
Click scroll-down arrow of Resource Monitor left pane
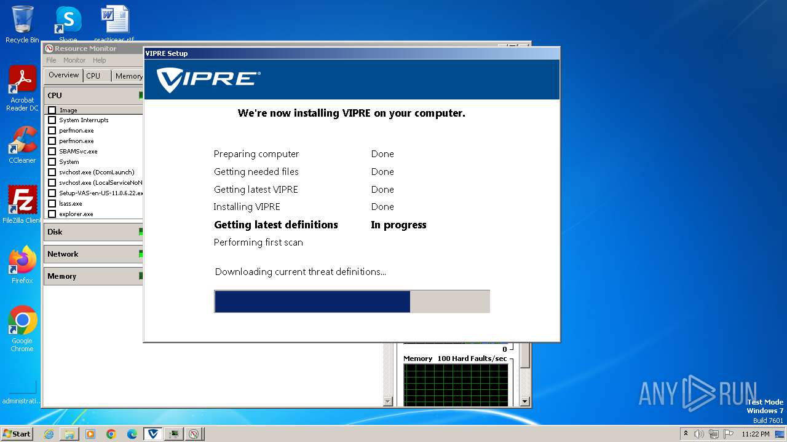(387, 401)
